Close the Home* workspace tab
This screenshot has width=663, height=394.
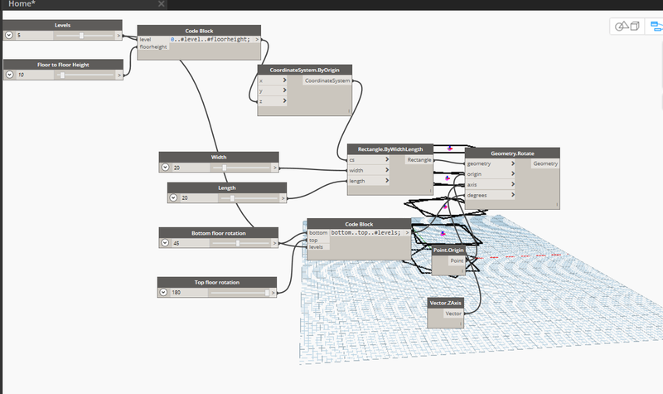point(161,4)
